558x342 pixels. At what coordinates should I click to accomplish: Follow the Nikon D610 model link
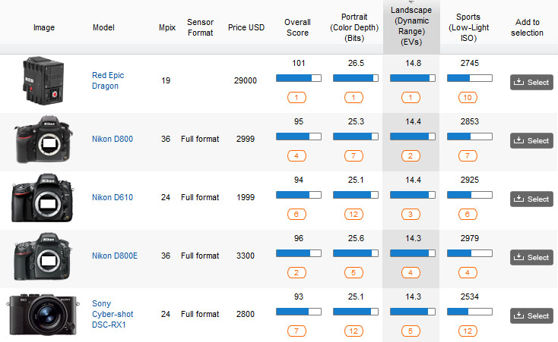113,197
